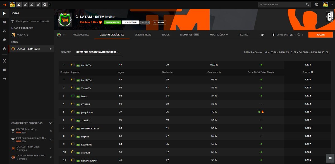Click the grey FACEIT arrow icon in sidebar
Screen dimensions: 335x164
pos(4,79)
